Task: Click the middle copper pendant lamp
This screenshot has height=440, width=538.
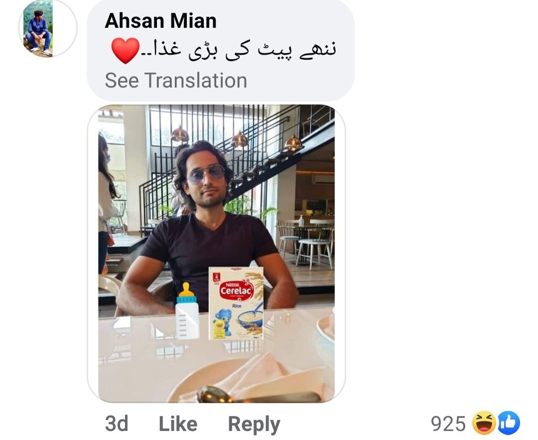Action: point(239,138)
